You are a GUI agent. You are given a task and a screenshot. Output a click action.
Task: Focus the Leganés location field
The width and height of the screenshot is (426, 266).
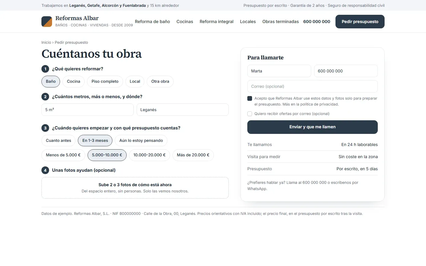pos(183,110)
